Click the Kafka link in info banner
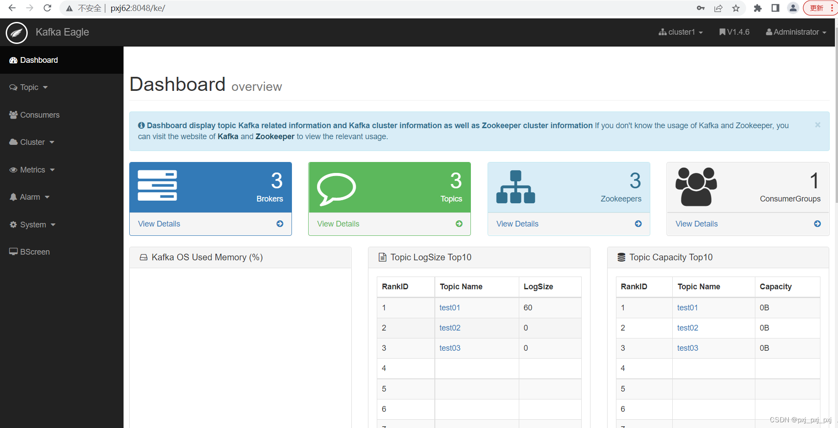The image size is (838, 428). coord(228,137)
